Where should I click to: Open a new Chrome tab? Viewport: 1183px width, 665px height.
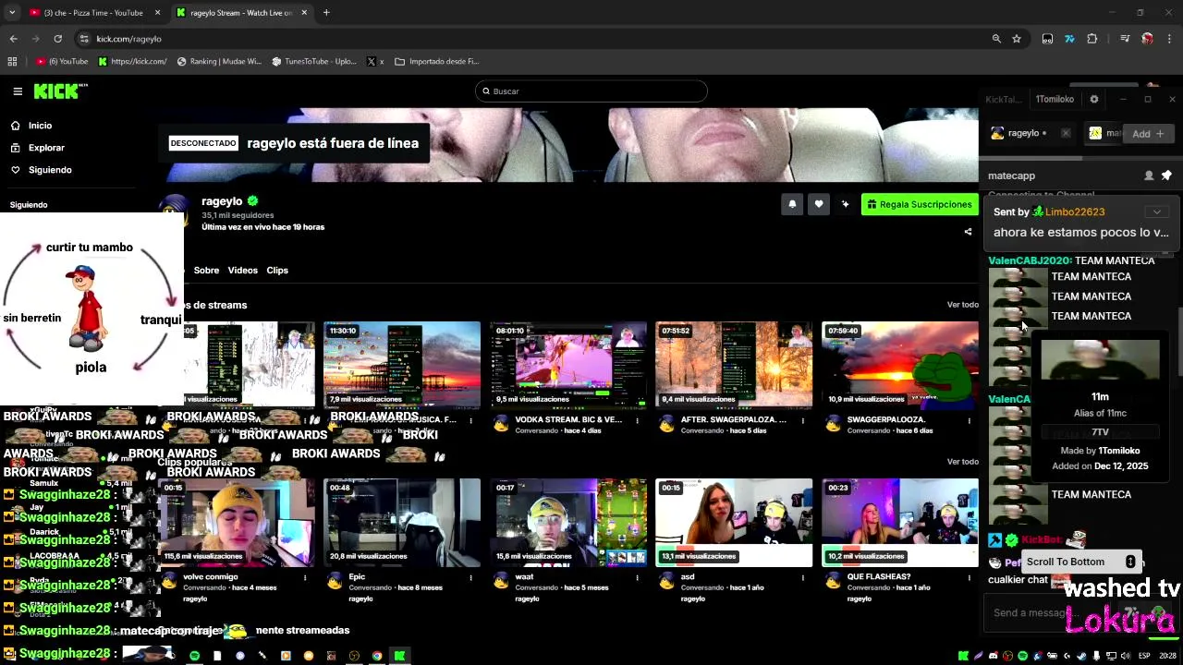(x=326, y=13)
